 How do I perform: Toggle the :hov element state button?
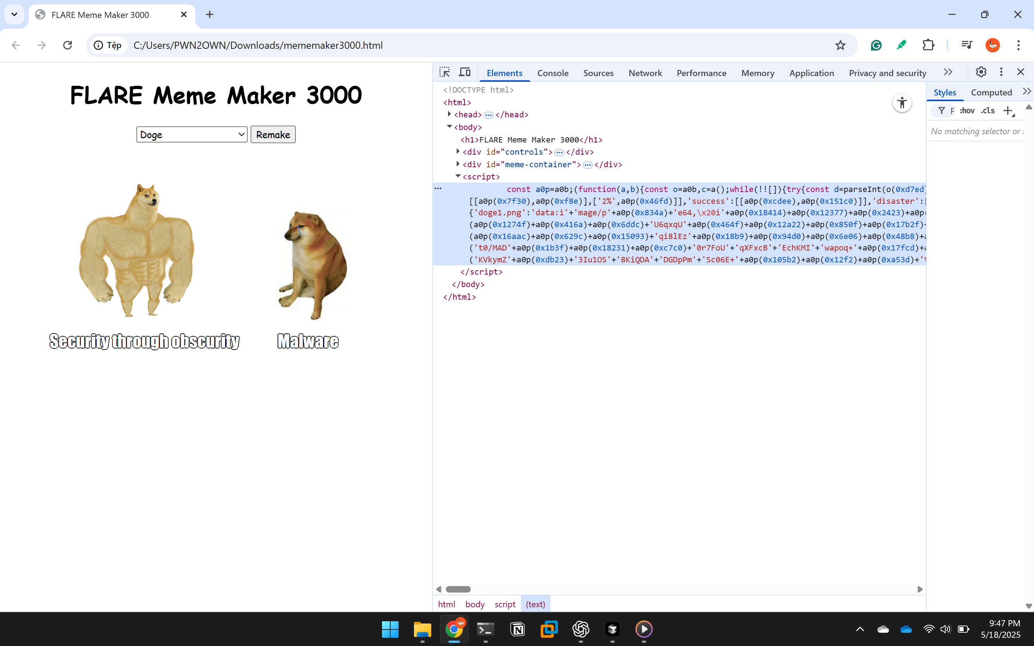[967, 111]
